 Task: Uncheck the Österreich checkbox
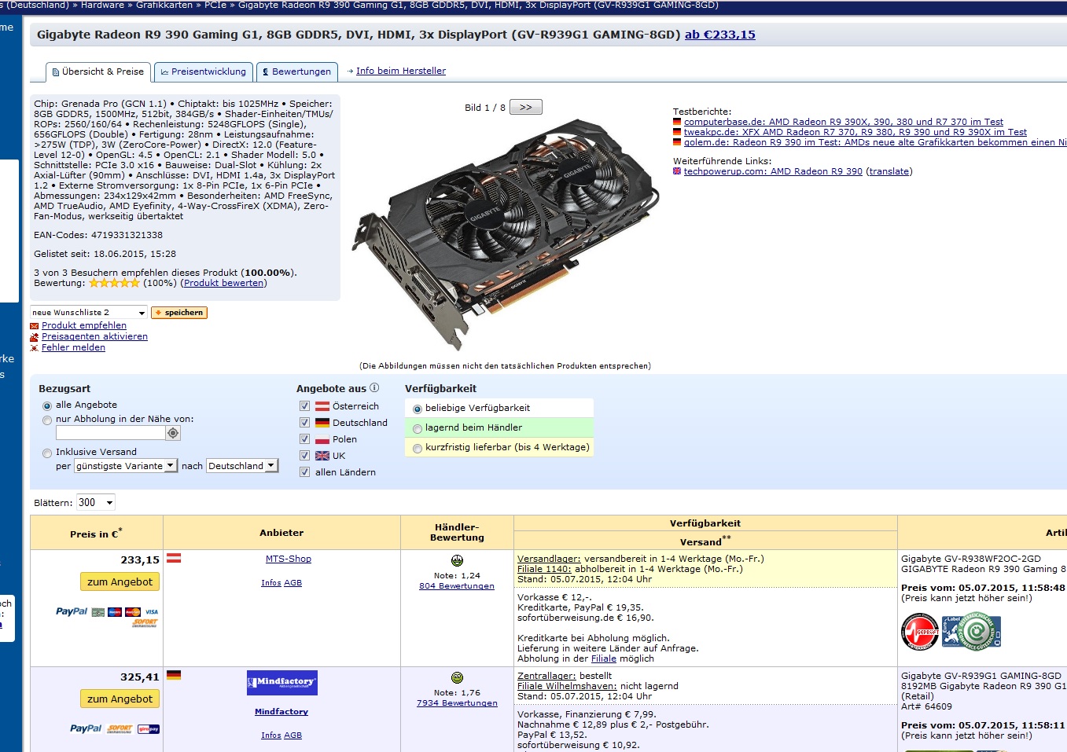click(304, 406)
